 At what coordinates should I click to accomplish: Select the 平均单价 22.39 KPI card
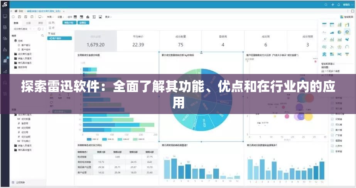point(138,41)
